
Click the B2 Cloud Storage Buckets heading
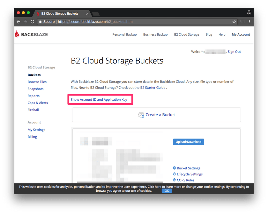tap(117, 61)
